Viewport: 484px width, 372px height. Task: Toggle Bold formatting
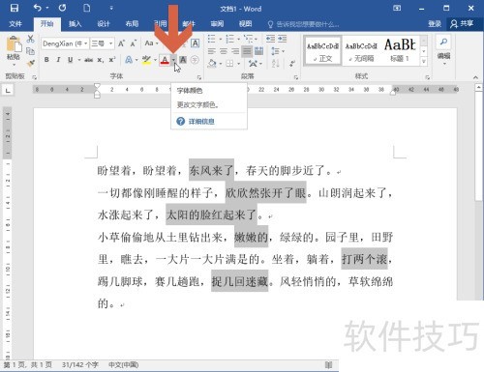coord(46,60)
